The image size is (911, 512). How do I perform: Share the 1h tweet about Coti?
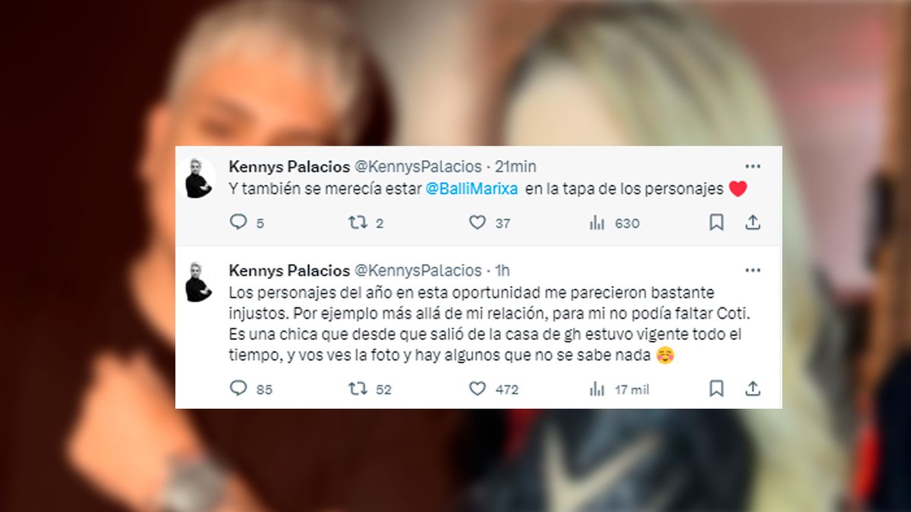coord(752,388)
